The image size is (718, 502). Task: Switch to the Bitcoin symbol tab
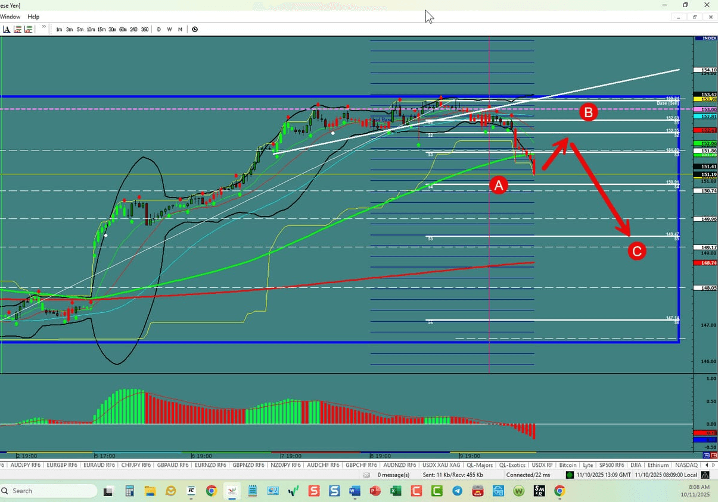tap(567, 465)
